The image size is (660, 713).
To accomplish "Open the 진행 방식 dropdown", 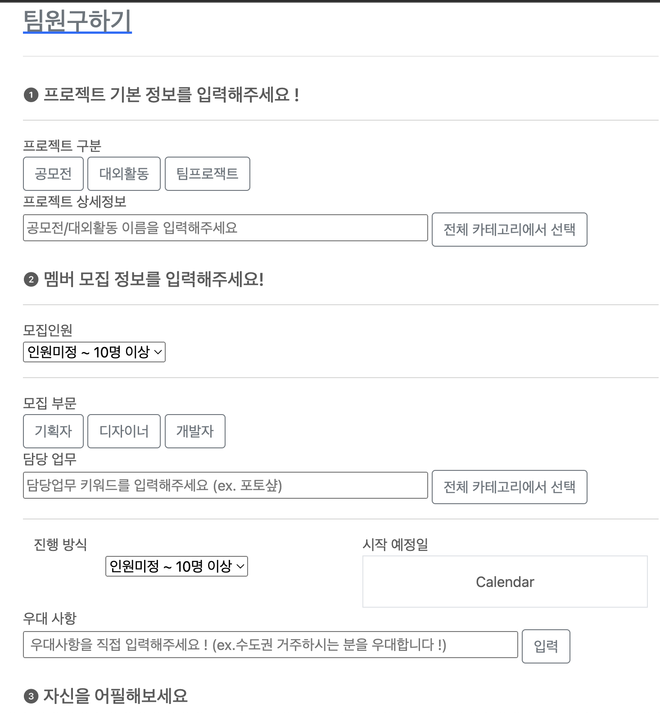I will (176, 566).
